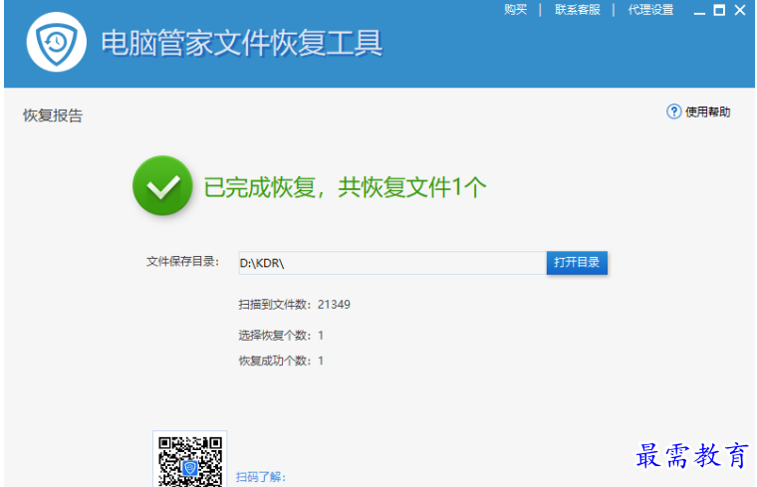
Task: Click the D:\KDR\ save directory field
Action: pyautogui.click(x=392, y=263)
